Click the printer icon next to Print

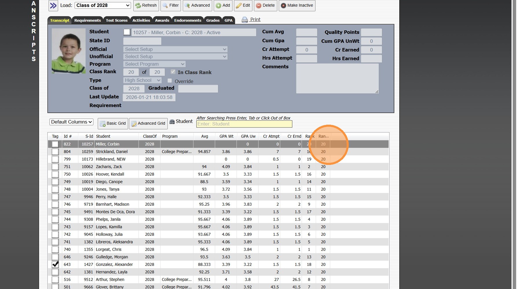[x=245, y=20]
